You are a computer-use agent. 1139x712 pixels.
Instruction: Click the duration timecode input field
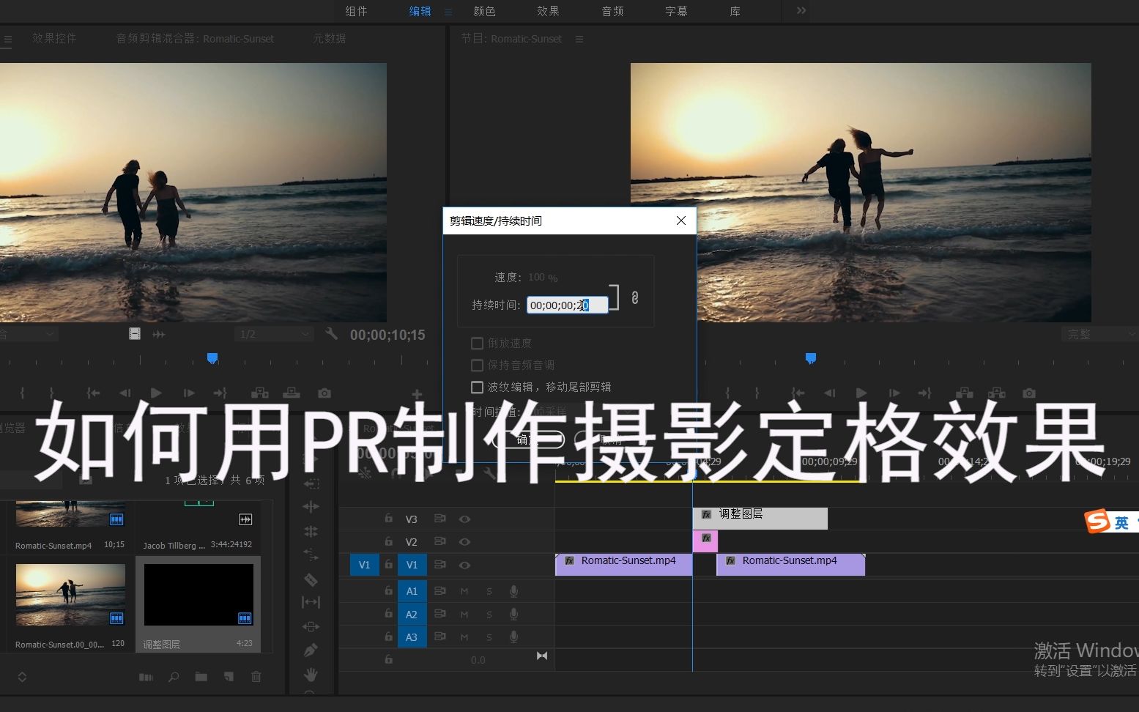568,305
